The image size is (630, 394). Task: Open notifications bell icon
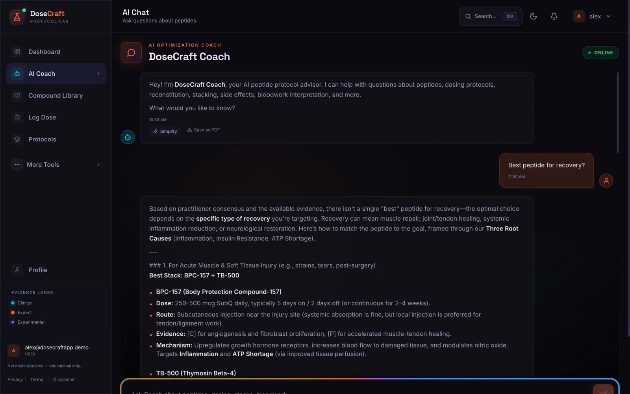[x=554, y=16]
